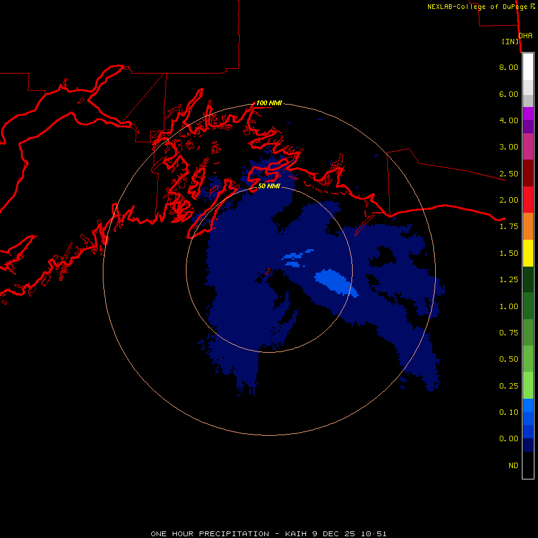Viewport: 538px width, 538px height.
Task: Click the largest light-blue precipitation patch on the 50 NMI ring
Action: (335, 282)
